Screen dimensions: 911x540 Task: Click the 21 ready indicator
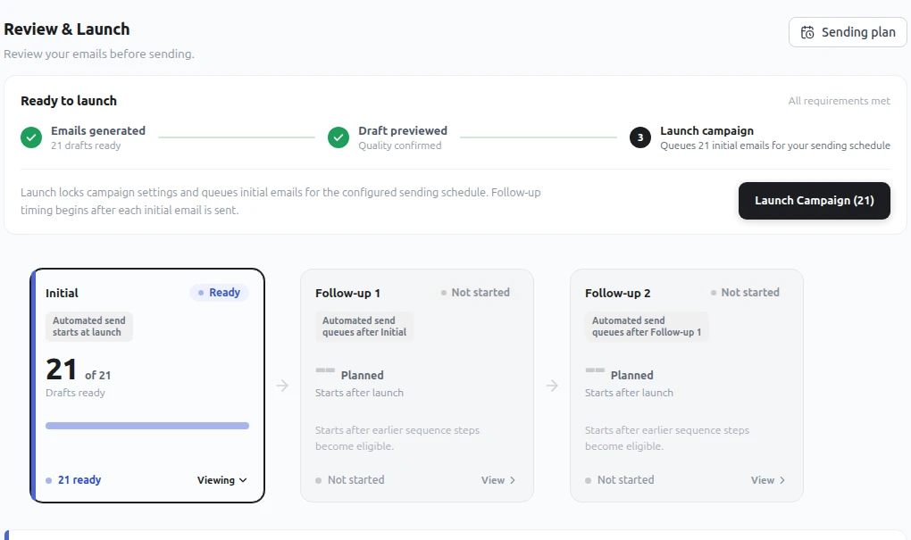pyautogui.click(x=73, y=480)
